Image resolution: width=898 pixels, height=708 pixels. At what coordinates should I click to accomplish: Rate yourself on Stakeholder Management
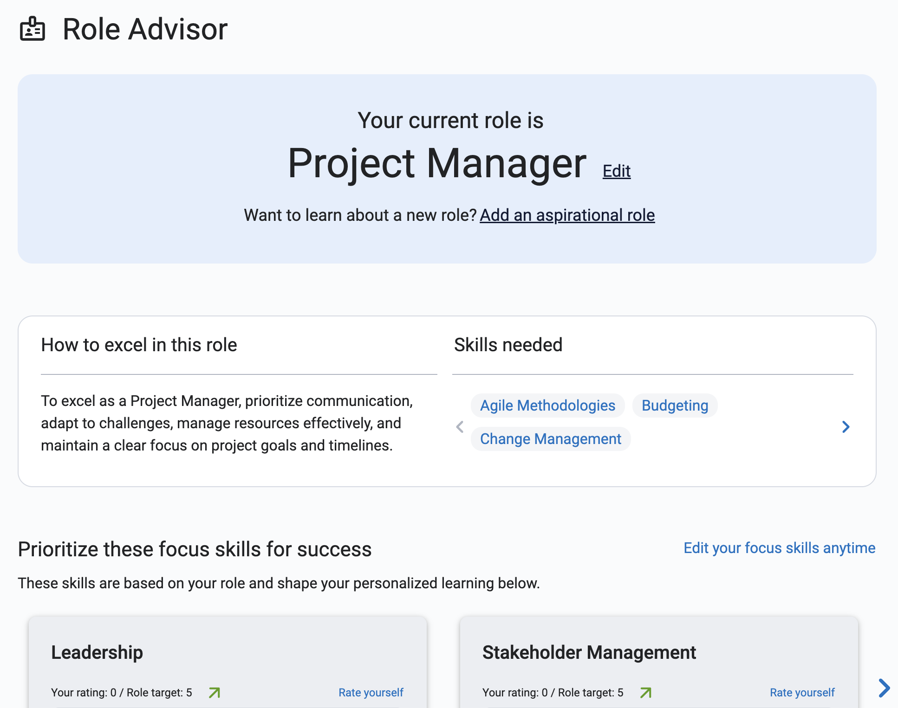pos(802,692)
